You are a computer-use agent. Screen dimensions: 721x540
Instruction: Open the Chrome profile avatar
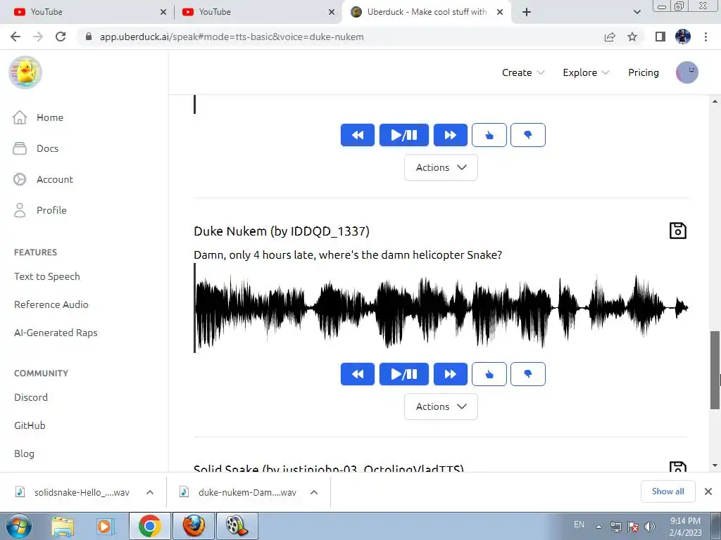(x=683, y=37)
